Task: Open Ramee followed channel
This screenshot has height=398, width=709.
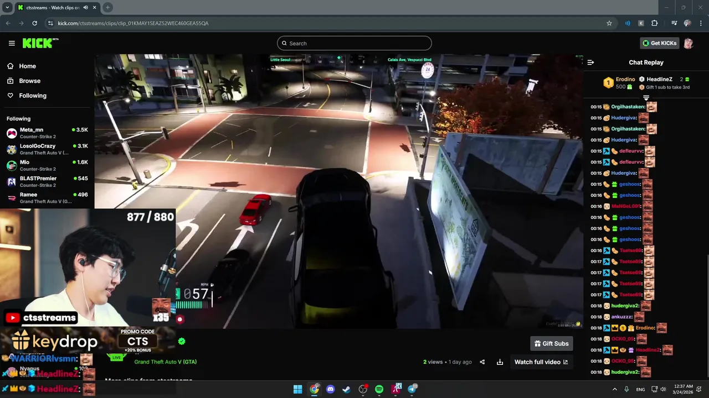Action: point(47,197)
